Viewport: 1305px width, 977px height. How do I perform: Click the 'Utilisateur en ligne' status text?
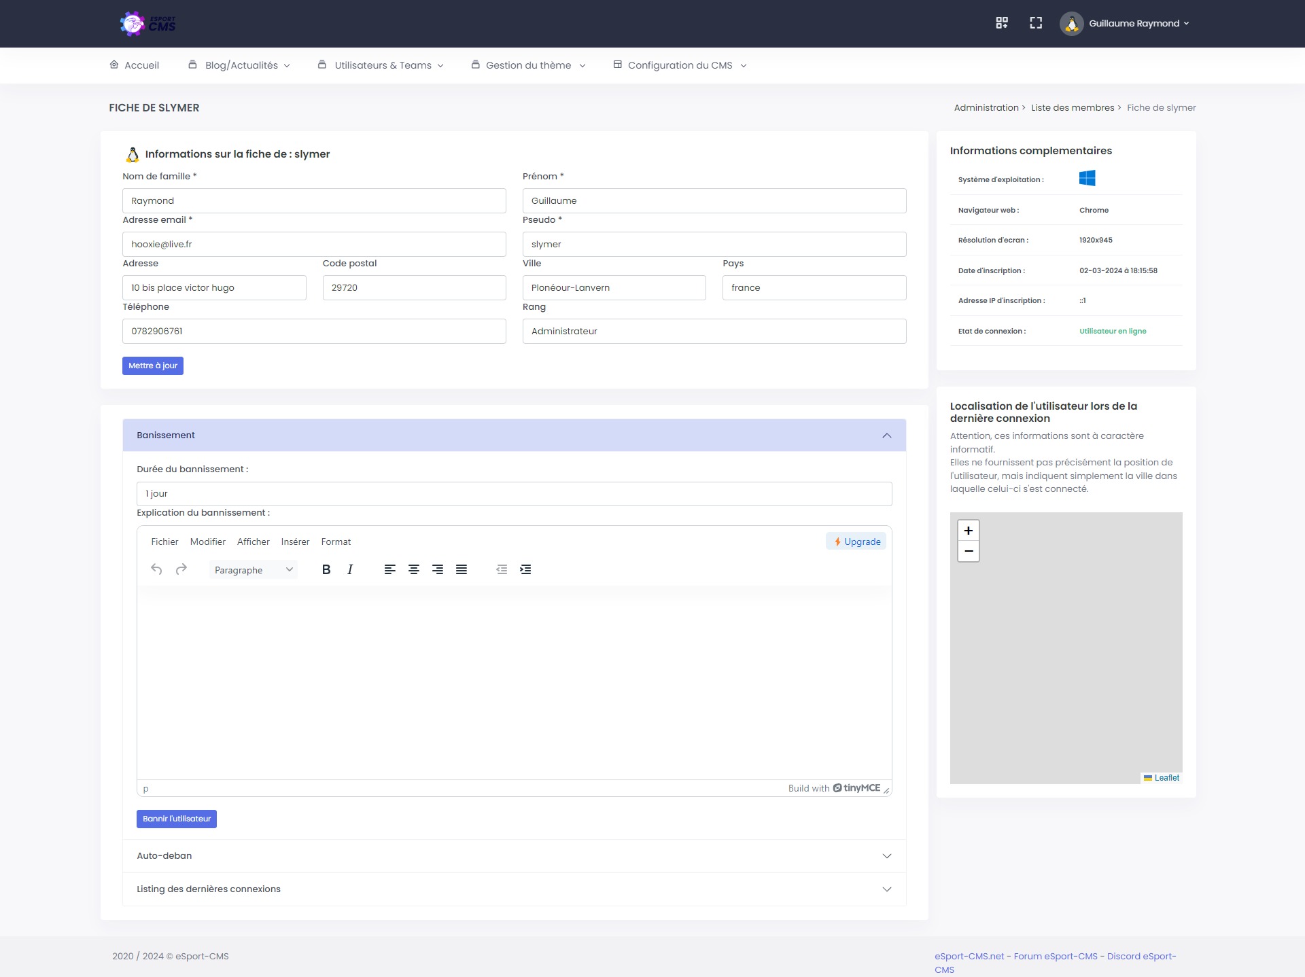[x=1113, y=331]
